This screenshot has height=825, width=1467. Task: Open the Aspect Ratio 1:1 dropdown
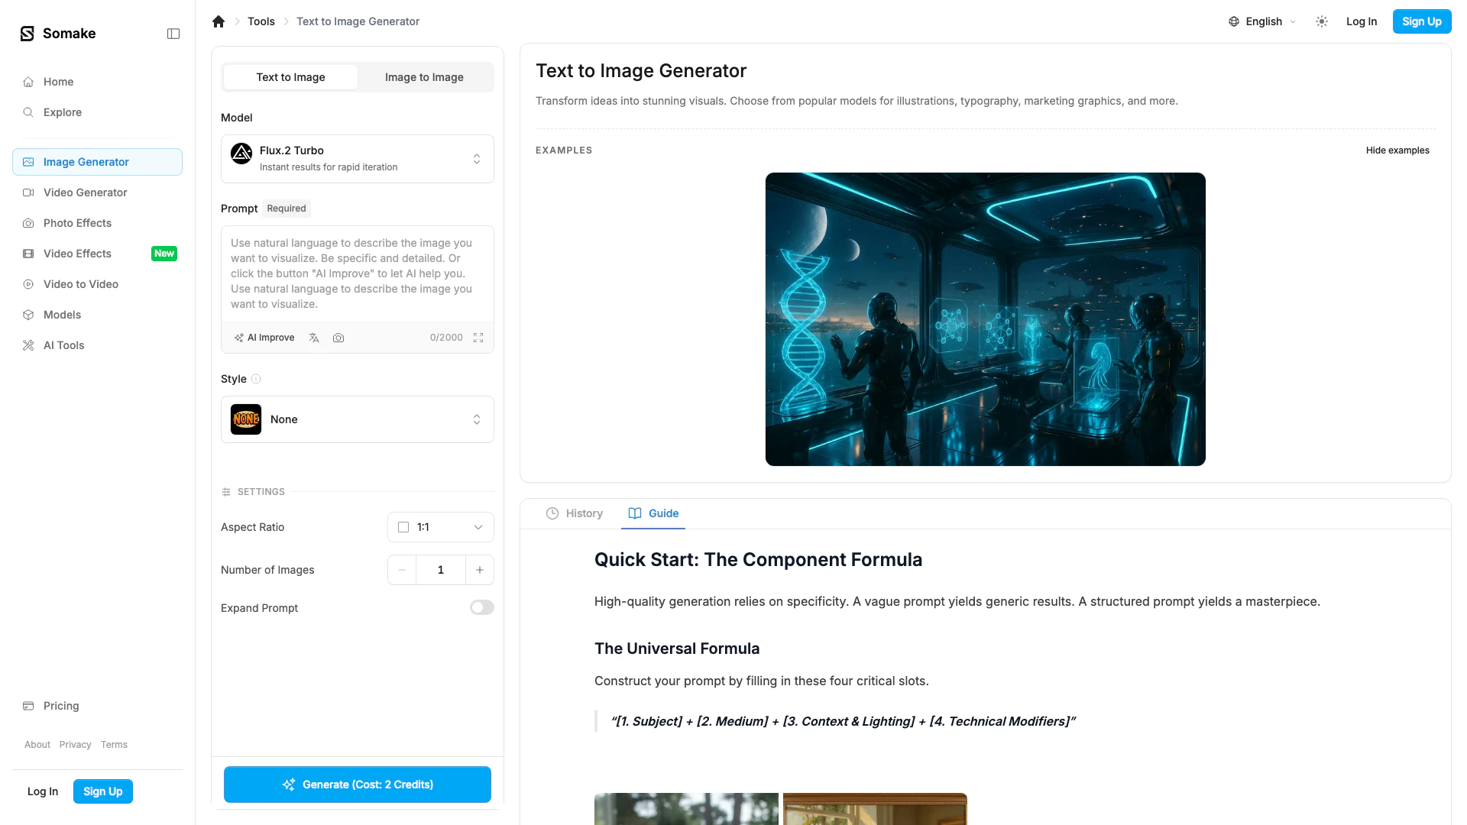(440, 527)
